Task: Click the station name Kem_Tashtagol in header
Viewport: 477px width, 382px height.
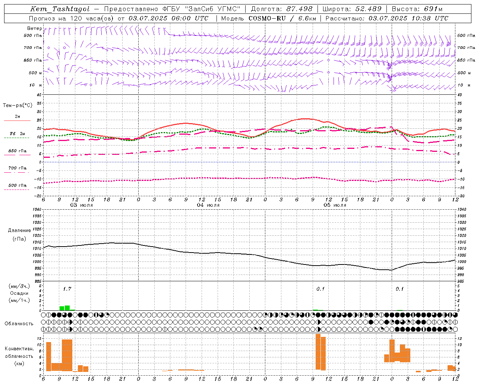Action: tap(60, 9)
